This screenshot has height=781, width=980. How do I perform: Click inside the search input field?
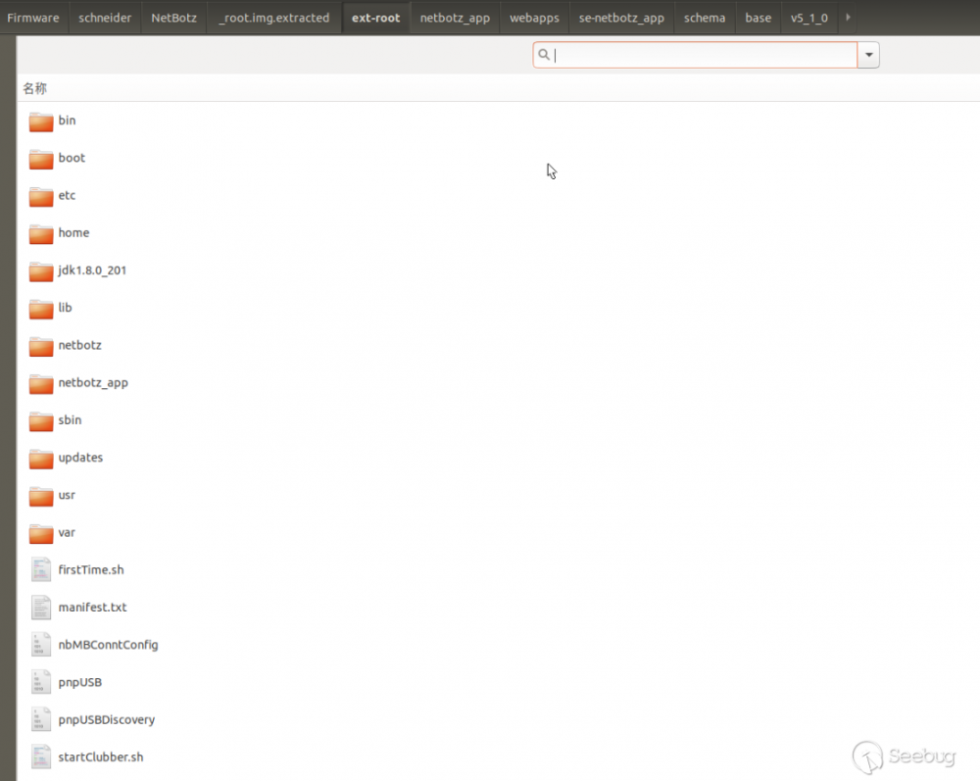coord(696,55)
